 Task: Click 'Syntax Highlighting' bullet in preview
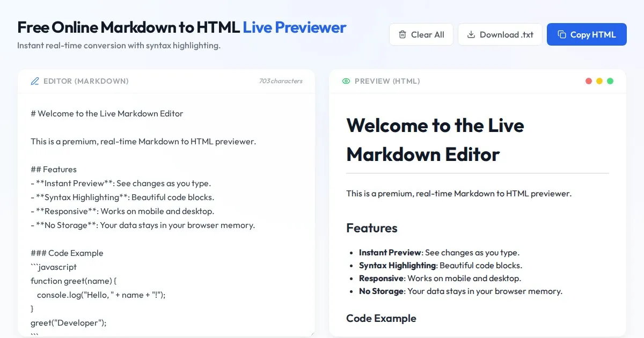point(397,266)
